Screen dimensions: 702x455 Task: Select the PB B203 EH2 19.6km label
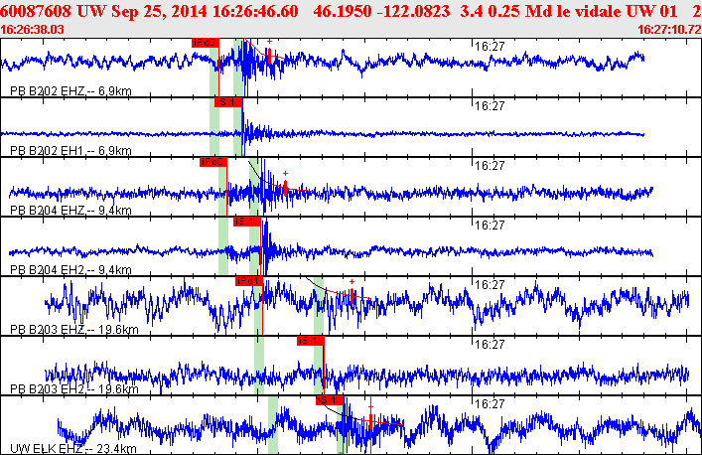click(70, 389)
